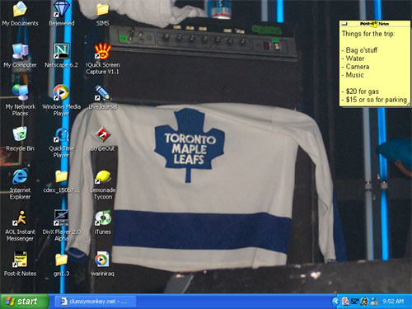Open AIM running-man tray icon
This screenshot has height=309, width=412.
[x=364, y=302]
